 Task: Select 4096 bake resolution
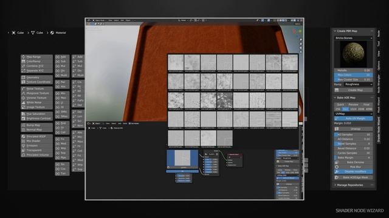coord(369,109)
